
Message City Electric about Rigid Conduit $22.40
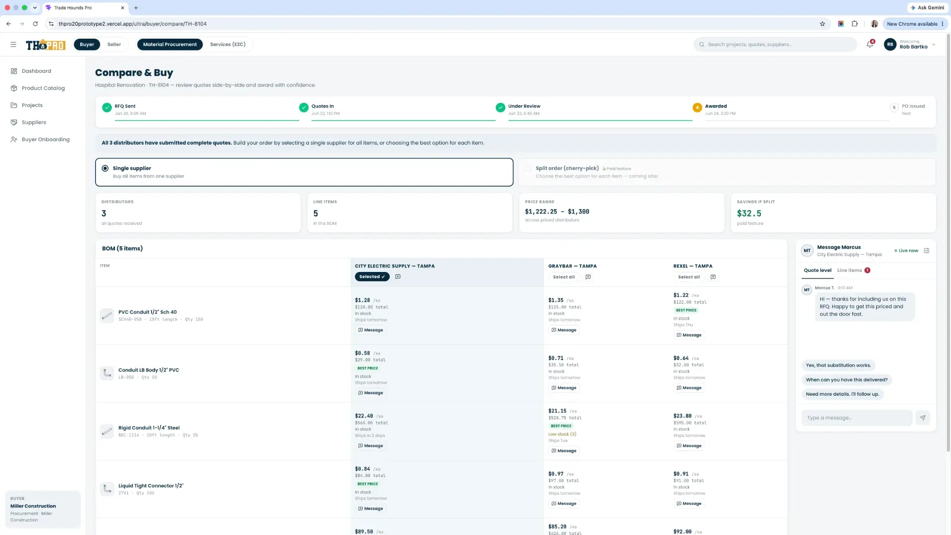tap(370, 446)
